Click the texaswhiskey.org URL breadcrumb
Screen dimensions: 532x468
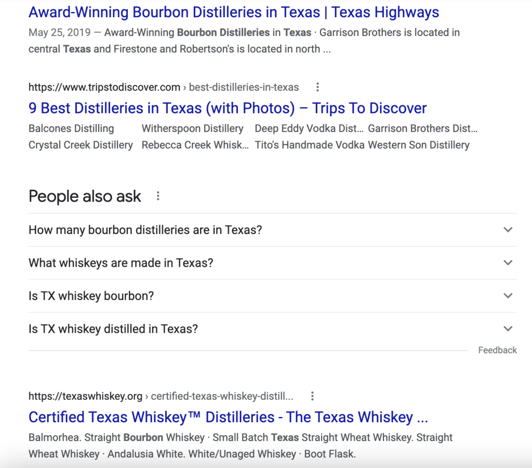(85, 396)
